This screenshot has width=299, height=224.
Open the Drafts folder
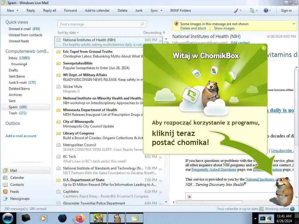point(13,70)
